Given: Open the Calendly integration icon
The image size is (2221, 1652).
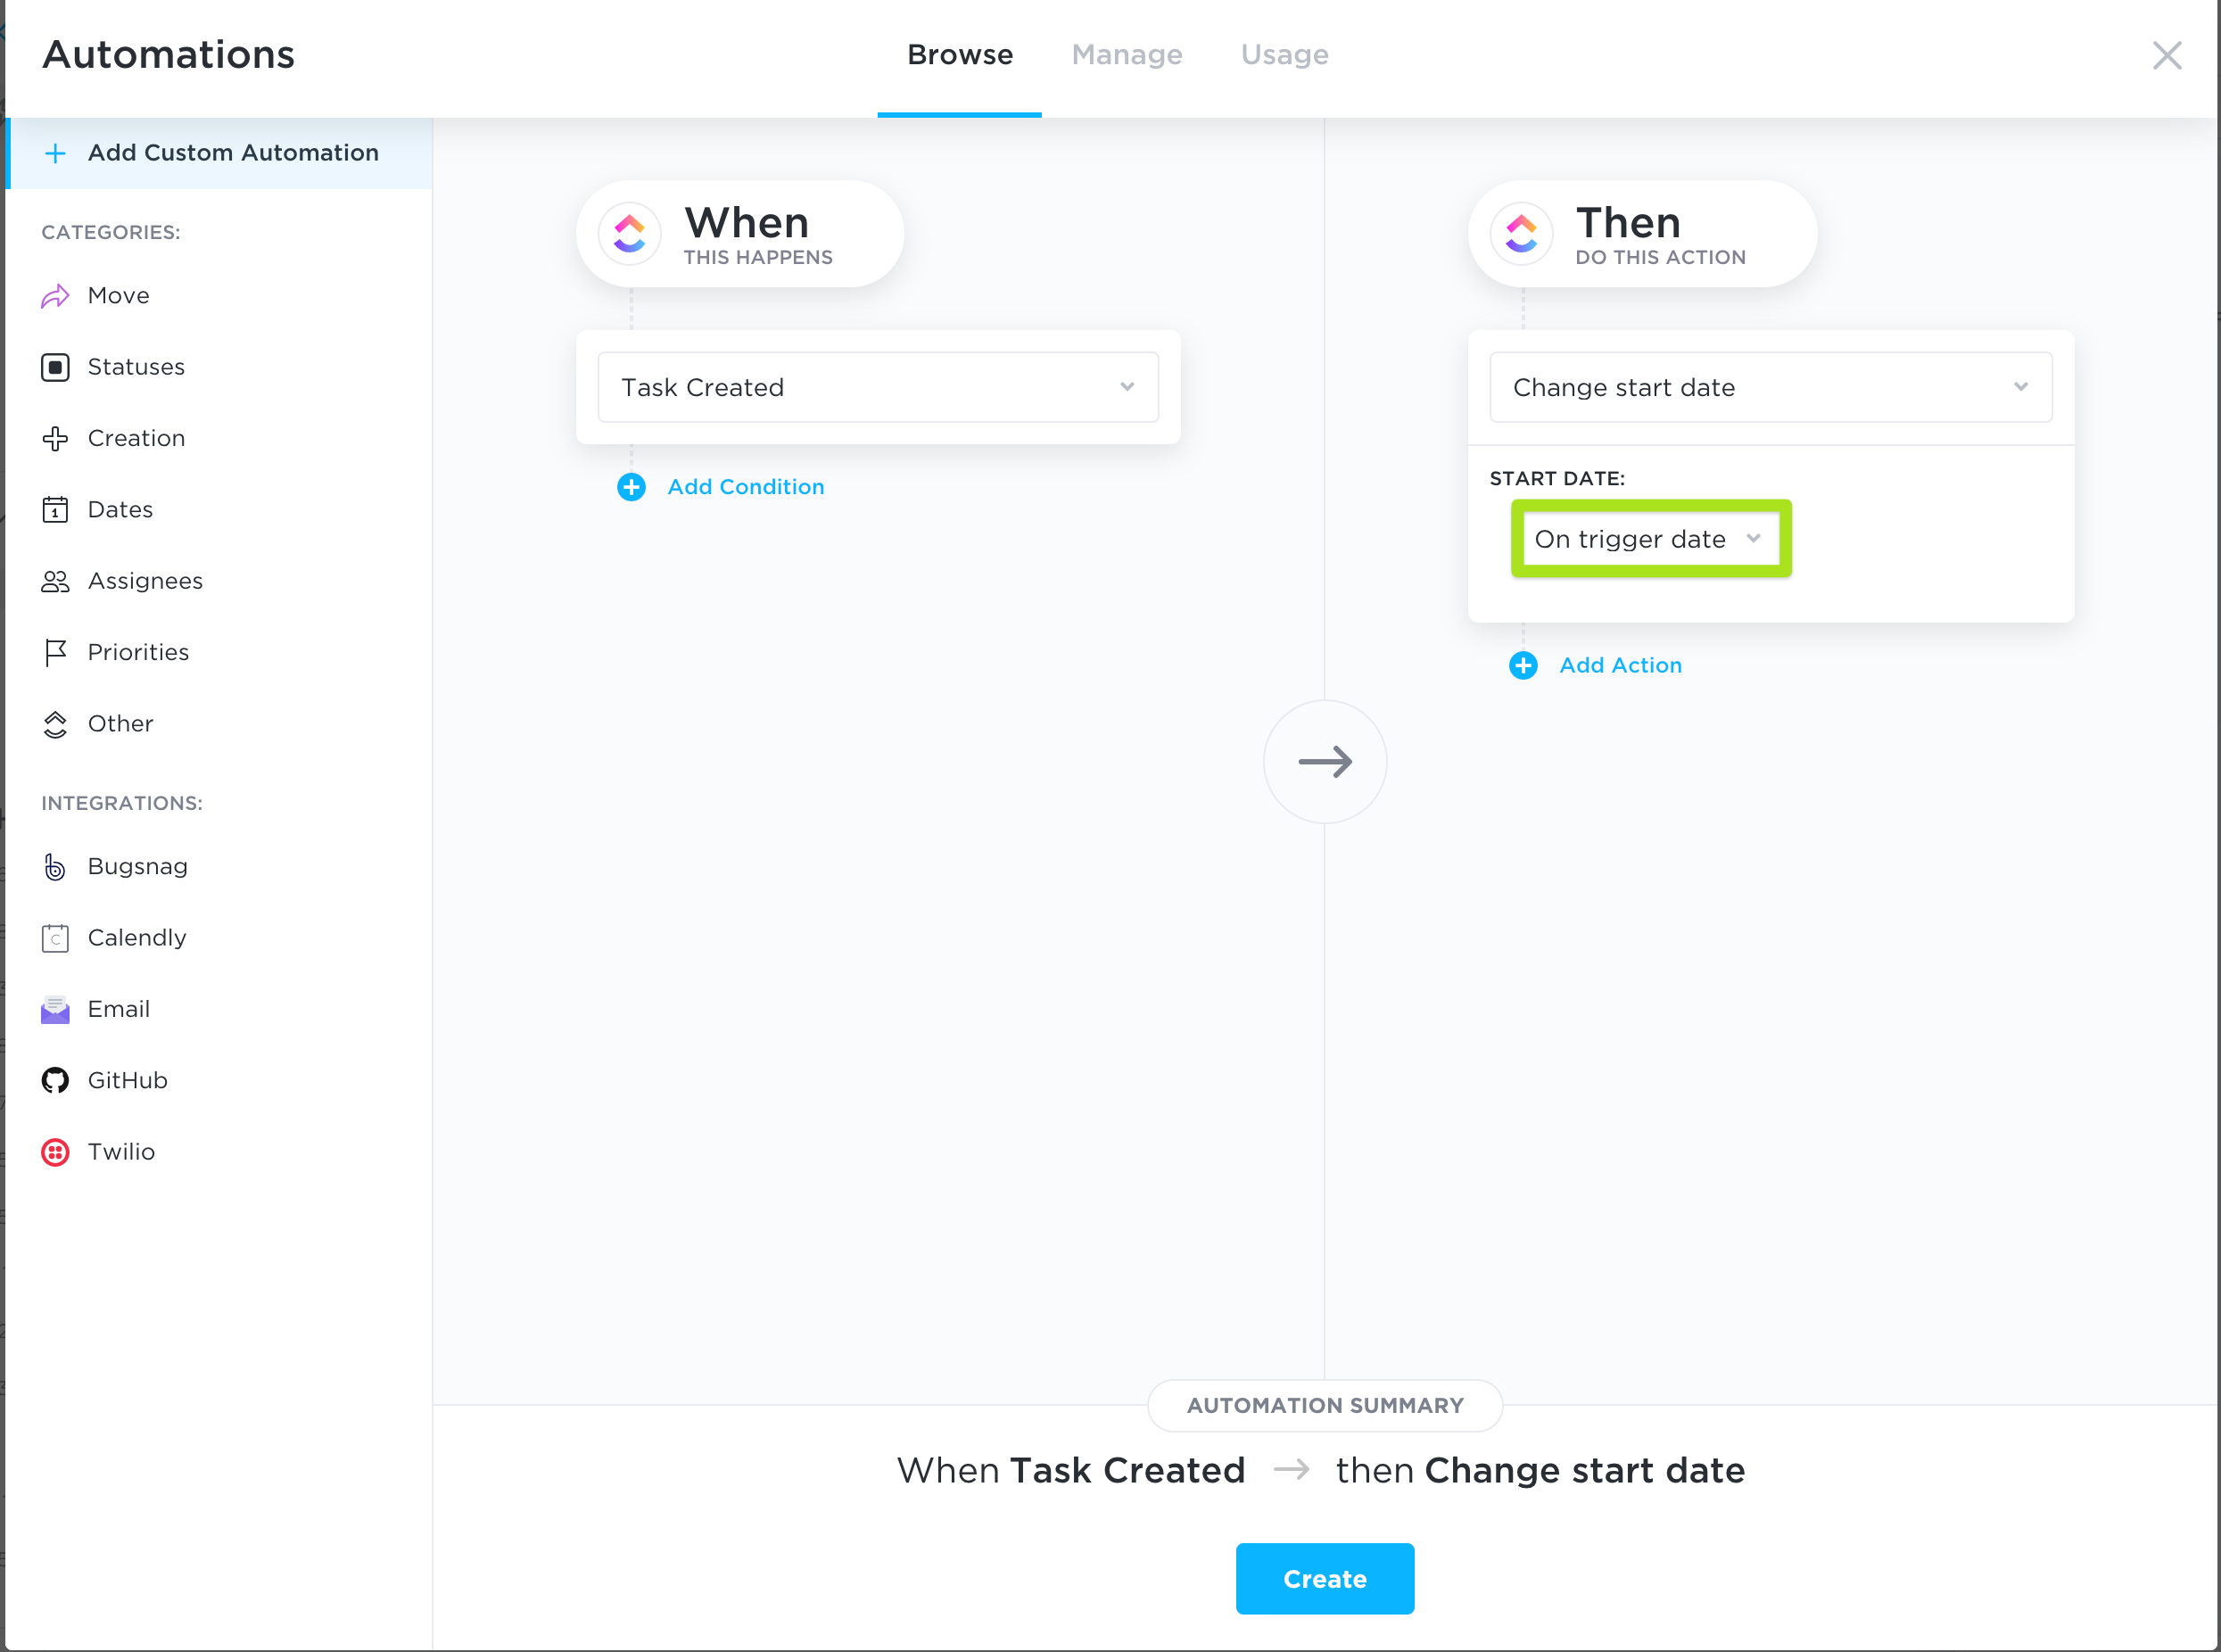Looking at the screenshot, I should pos(55,938).
